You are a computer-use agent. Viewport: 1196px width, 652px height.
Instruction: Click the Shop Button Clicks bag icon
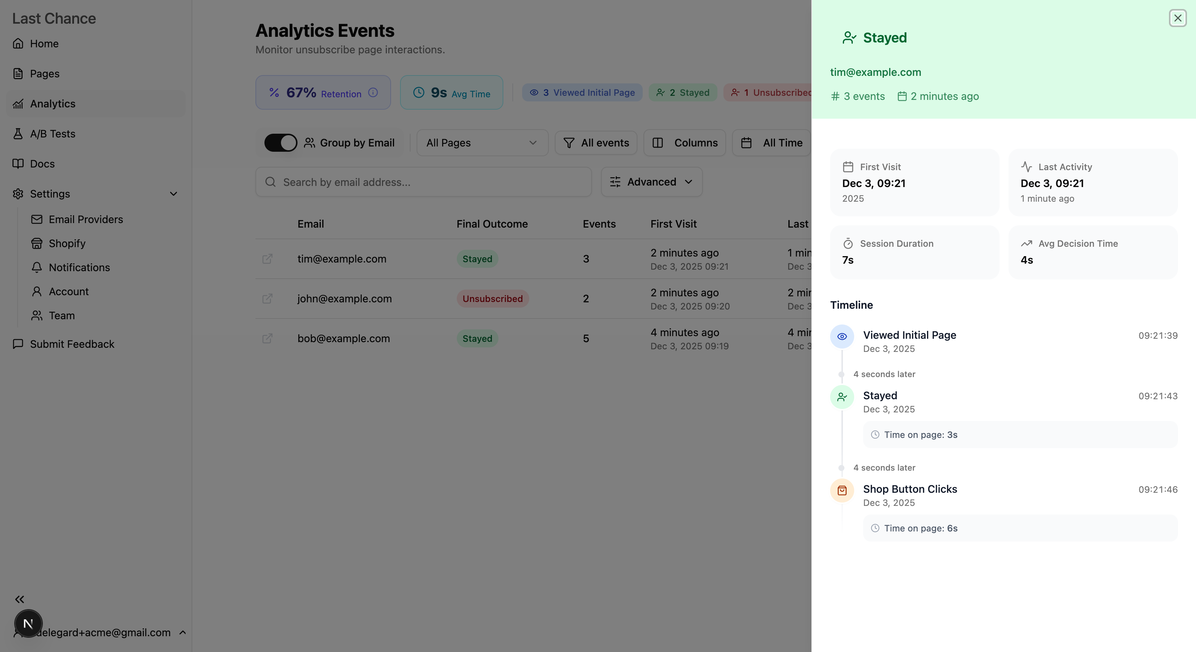tap(842, 491)
